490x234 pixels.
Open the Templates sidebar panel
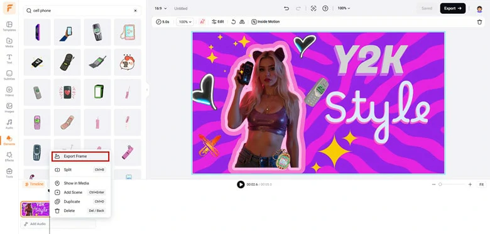click(9, 26)
